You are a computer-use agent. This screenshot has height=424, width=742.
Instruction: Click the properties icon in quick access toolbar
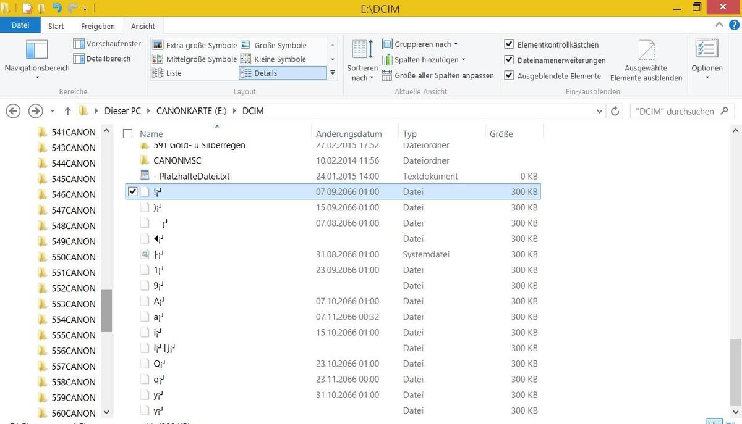(x=27, y=8)
